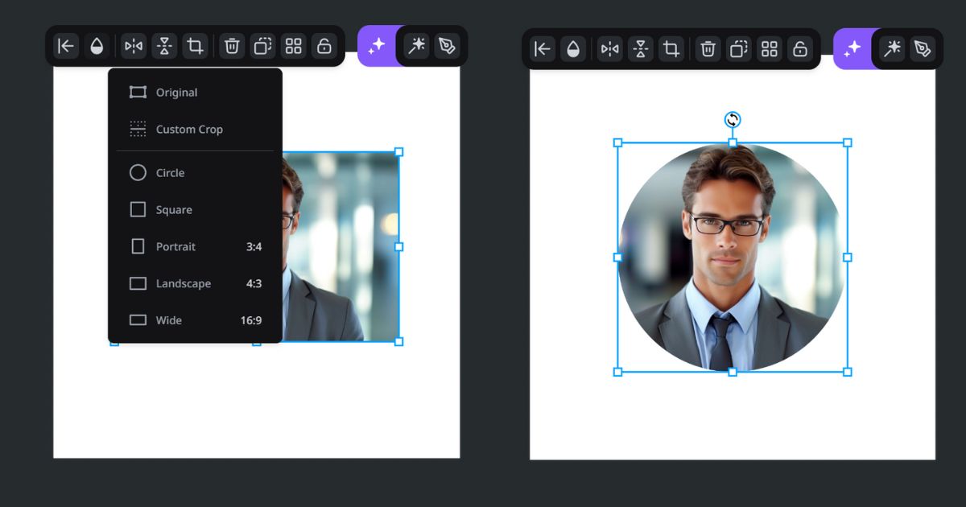Open opacity droplet icon above circular photo
Screen dimensions: 966x507
pyautogui.click(x=573, y=49)
